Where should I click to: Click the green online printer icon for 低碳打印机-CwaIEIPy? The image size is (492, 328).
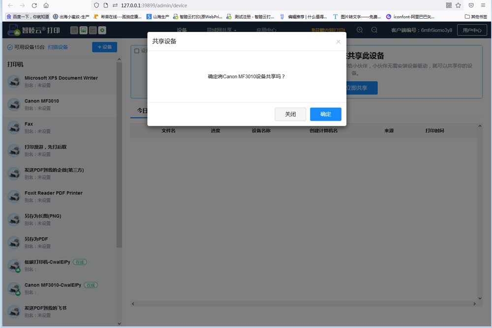coord(14,265)
